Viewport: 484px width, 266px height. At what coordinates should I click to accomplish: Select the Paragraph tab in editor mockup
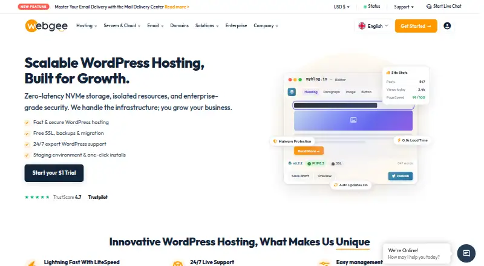[x=332, y=92]
